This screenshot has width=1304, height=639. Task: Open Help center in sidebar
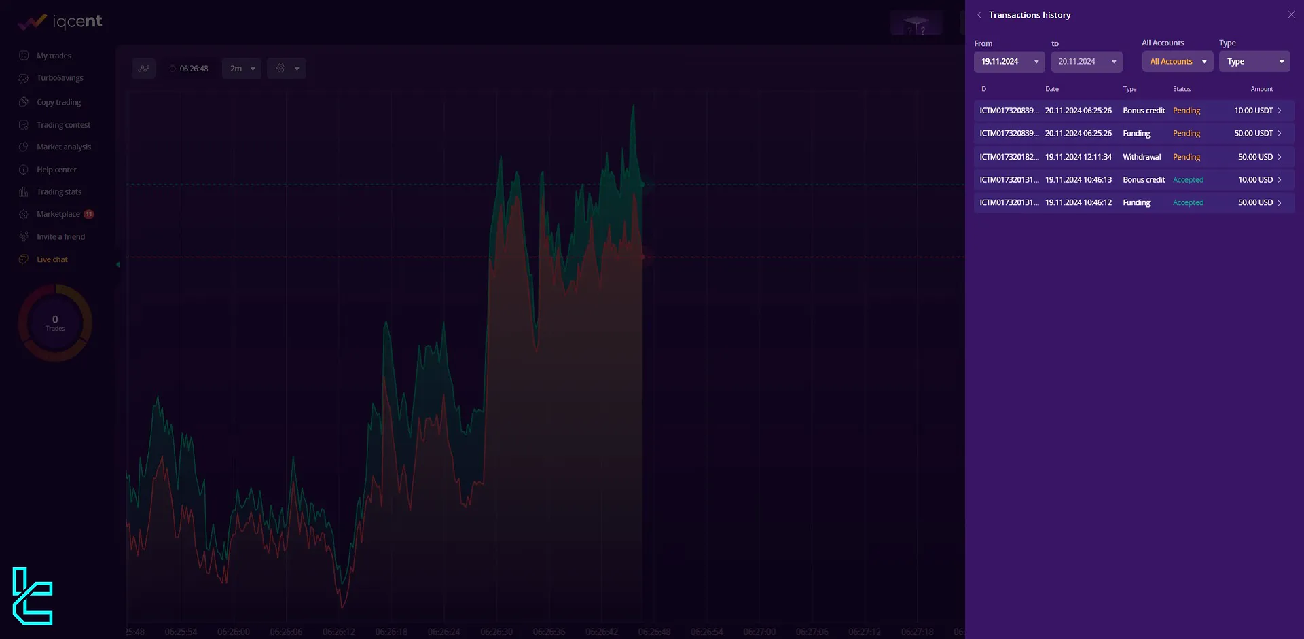click(56, 170)
